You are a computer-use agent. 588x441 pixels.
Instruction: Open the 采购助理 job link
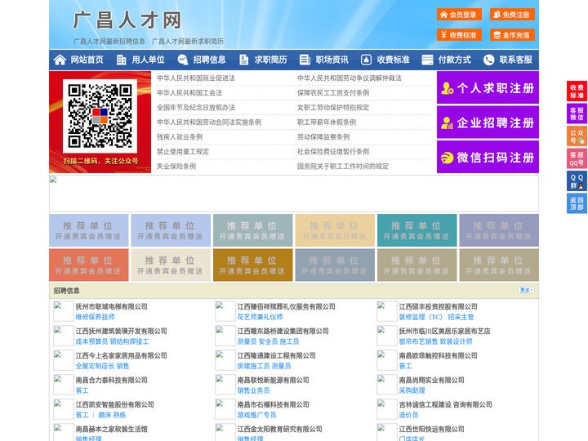pos(412,390)
